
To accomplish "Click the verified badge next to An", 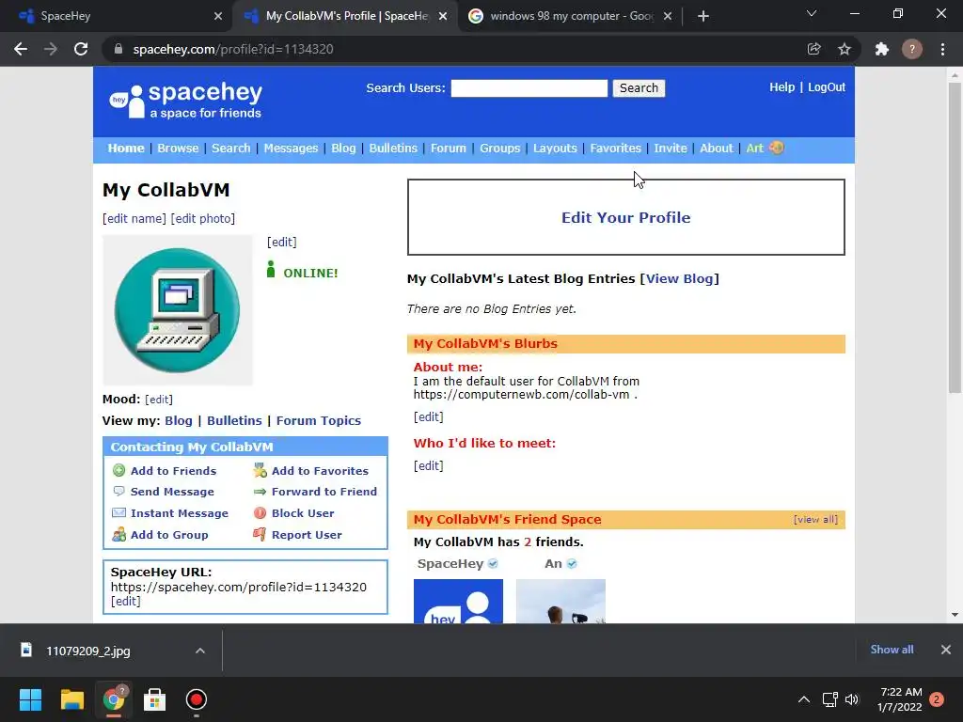I will pos(572,564).
